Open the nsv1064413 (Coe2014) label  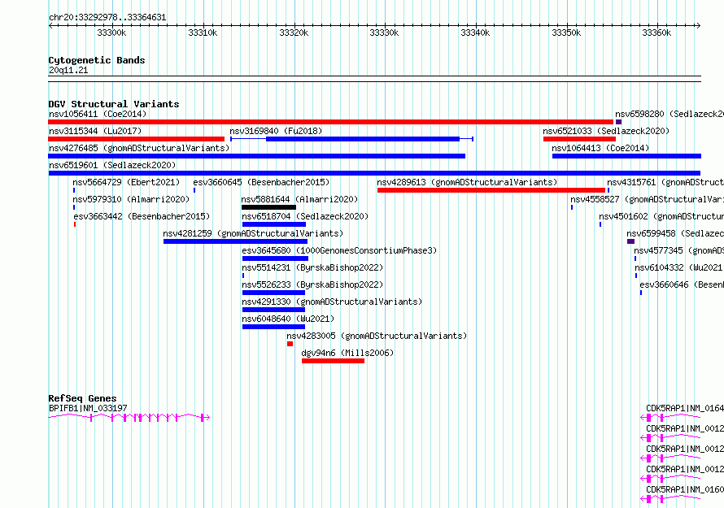(x=600, y=148)
